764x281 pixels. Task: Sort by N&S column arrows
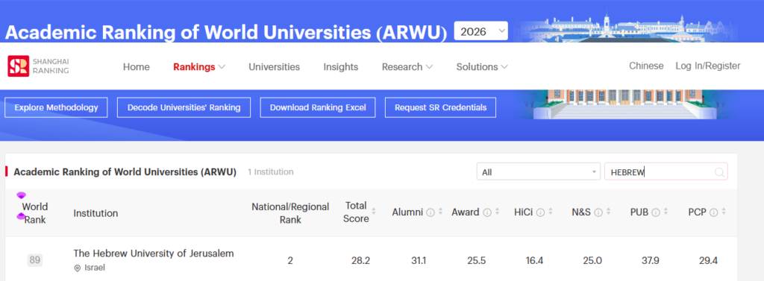[x=609, y=212]
